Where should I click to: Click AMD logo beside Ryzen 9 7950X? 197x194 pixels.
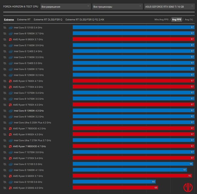(x=10, y=105)
